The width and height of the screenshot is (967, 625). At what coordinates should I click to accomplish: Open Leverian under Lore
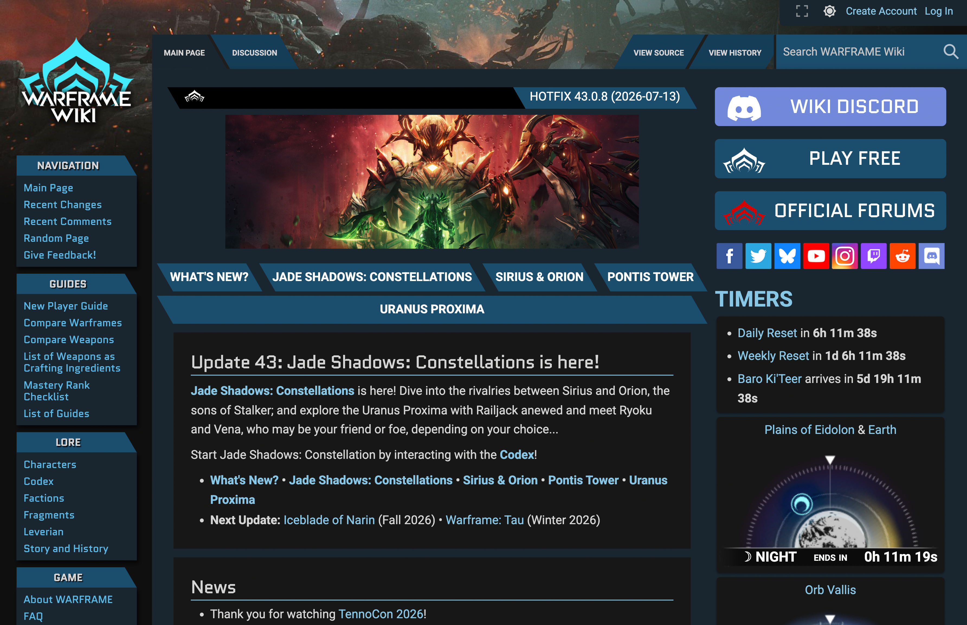click(43, 532)
